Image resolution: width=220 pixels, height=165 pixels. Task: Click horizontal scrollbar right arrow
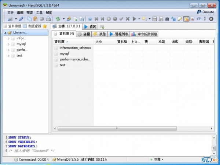point(212,128)
